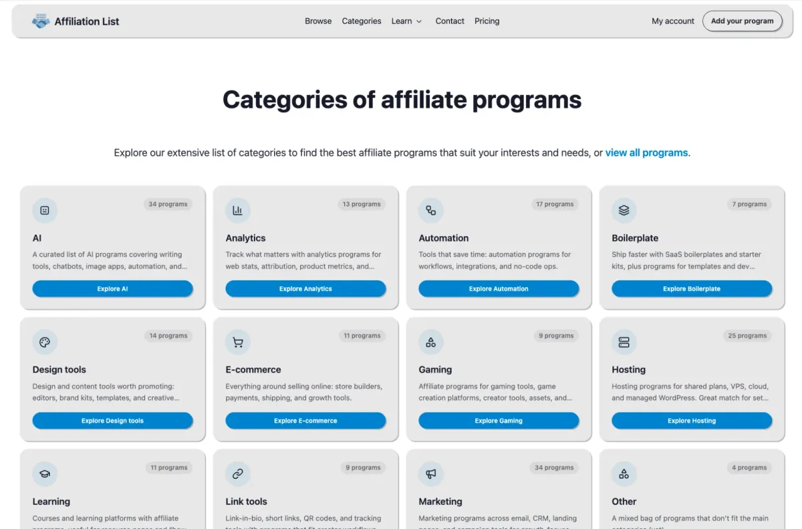Click the Explore Analytics button
802x529 pixels.
[306, 289]
